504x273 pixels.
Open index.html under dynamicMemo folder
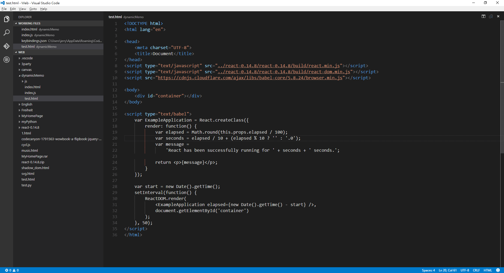click(58, 87)
